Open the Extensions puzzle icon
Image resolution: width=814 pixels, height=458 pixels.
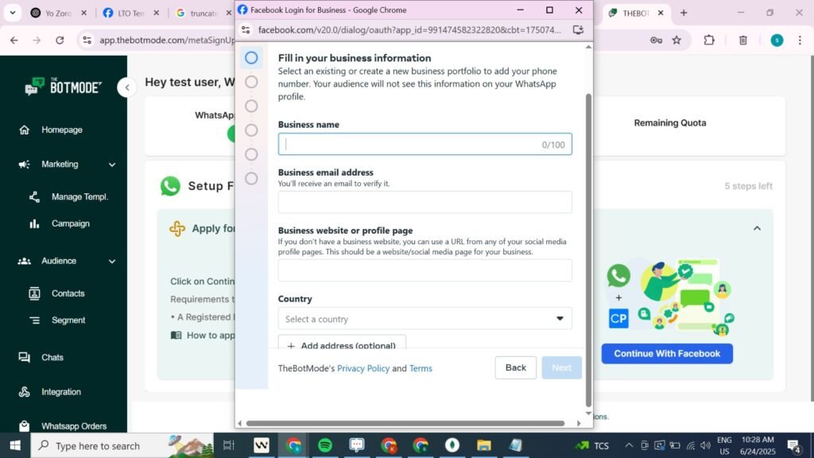click(x=709, y=40)
